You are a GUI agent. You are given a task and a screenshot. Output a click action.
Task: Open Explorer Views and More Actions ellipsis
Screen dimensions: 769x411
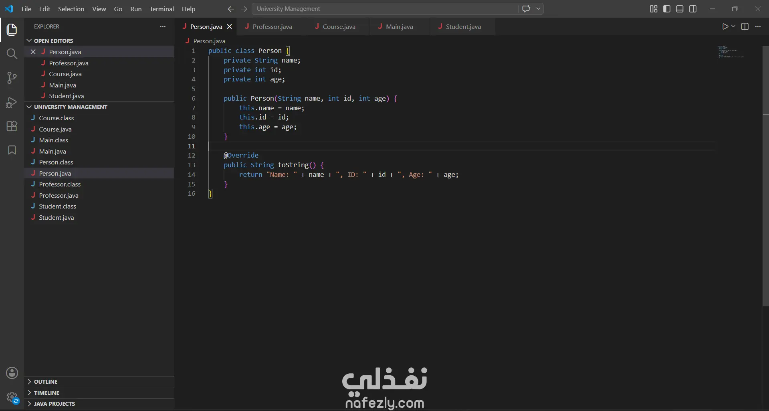163,26
